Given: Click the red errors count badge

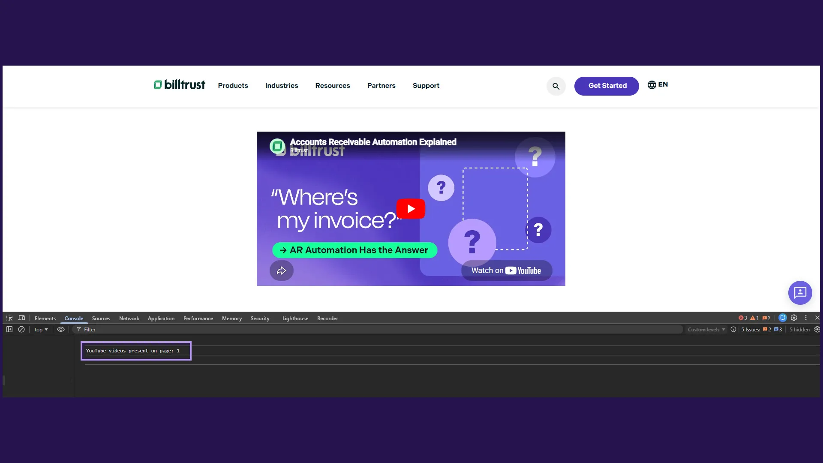Looking at the screenshot, I should (x=743, y=318).
